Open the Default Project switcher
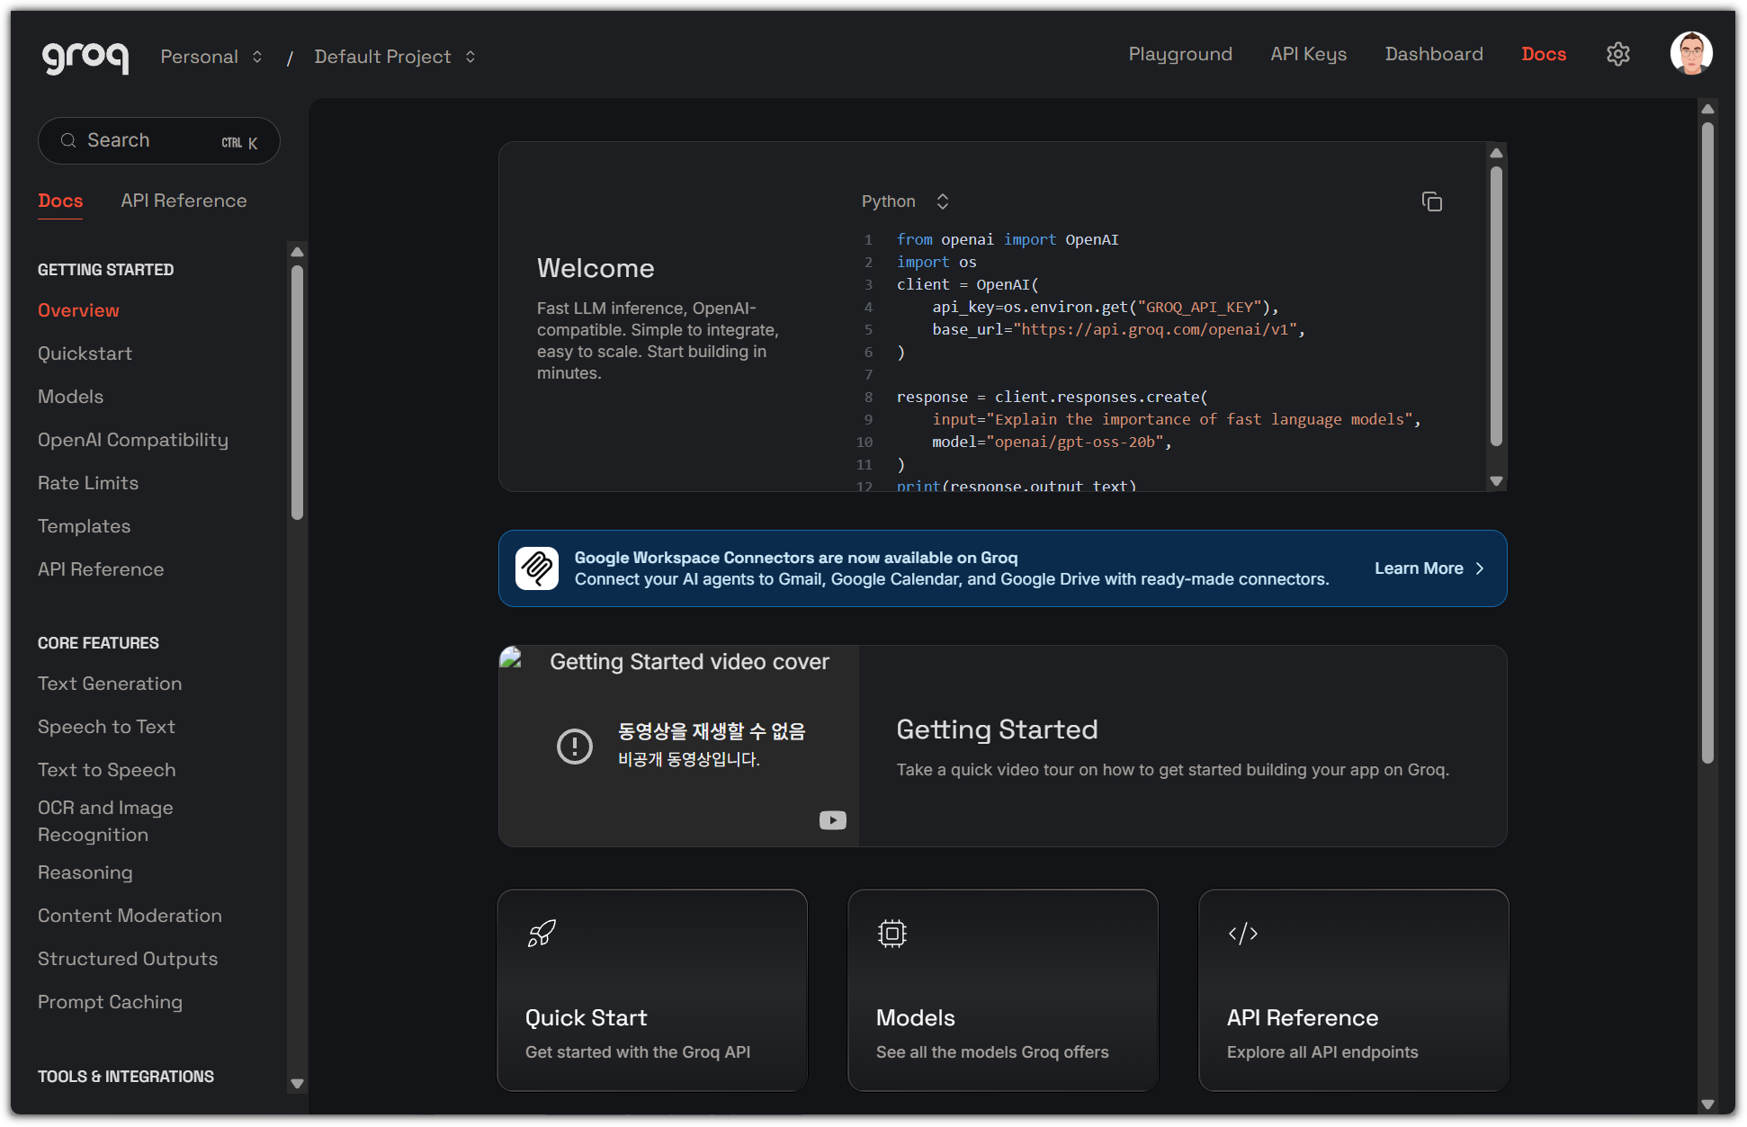This screenshot has height=1127, width=1747. click(395, 57)
